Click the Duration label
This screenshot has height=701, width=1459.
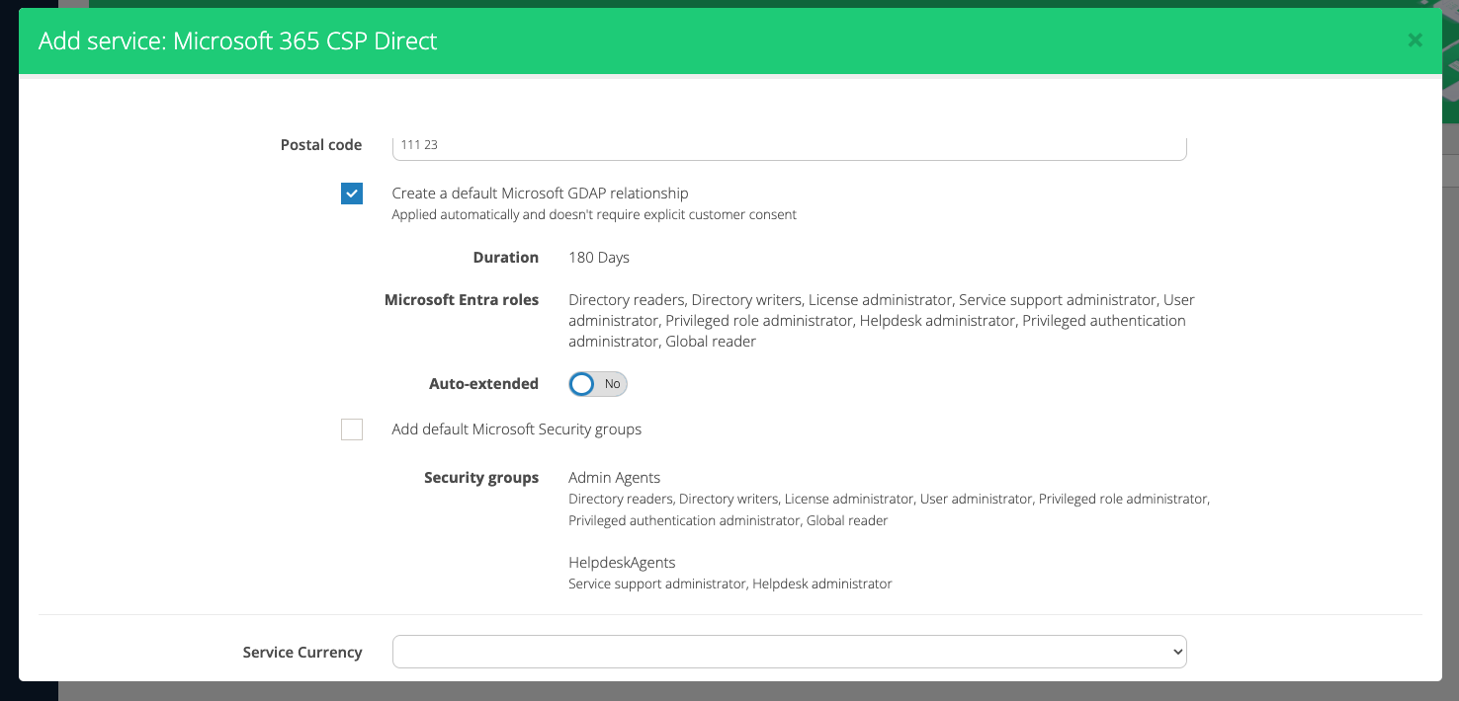click(505, 258)
